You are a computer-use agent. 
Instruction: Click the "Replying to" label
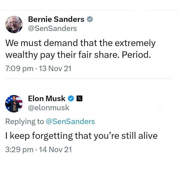(25, 121)
